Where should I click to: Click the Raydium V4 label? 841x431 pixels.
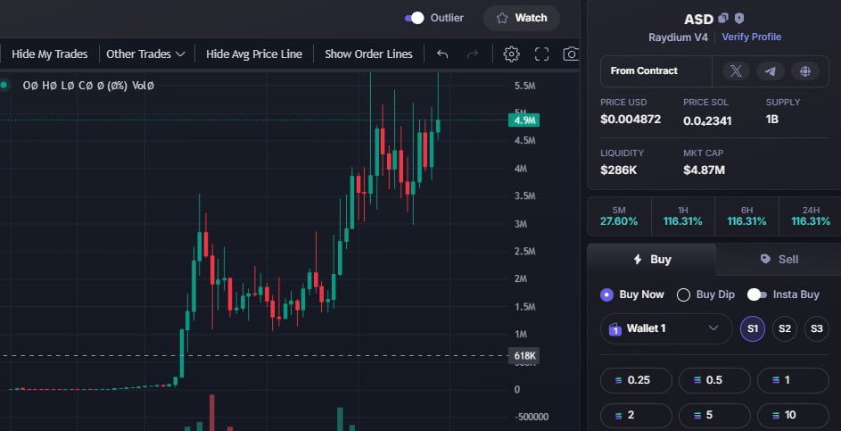pos(678,37)
